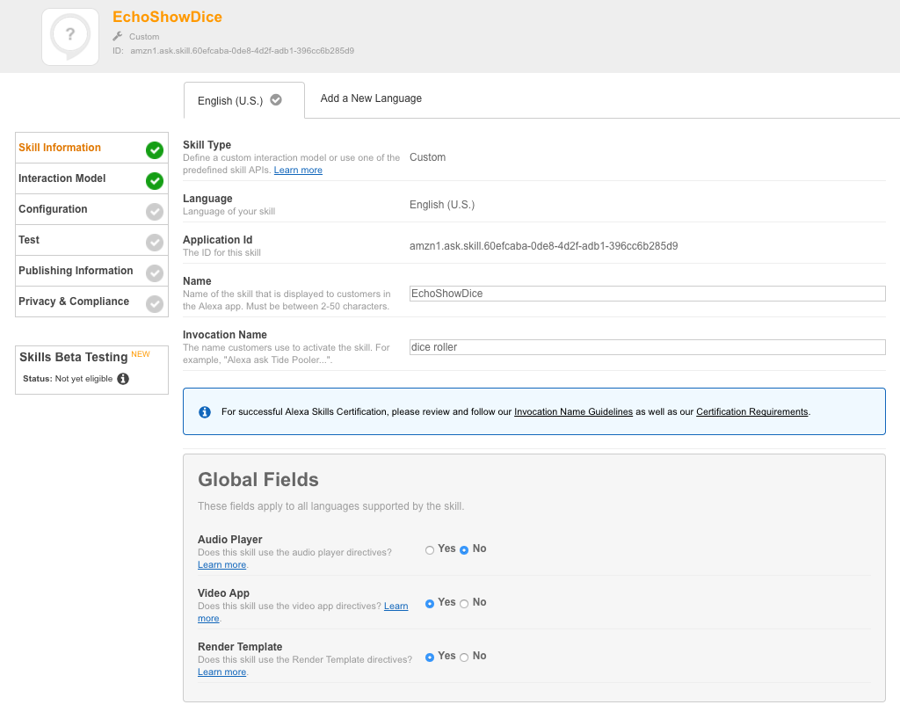Click the skill ID text in header
The image size is (900, 712).
pyautogui.click(x=243, y=50)
